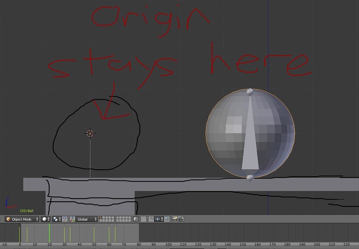Click frame number 200 on timeline ruler
This screenshot has width=359, height=249.
click(x=317, y=244)
